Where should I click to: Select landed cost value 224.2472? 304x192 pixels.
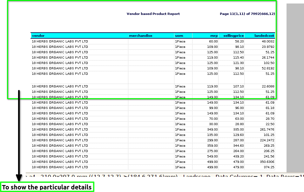267,140
